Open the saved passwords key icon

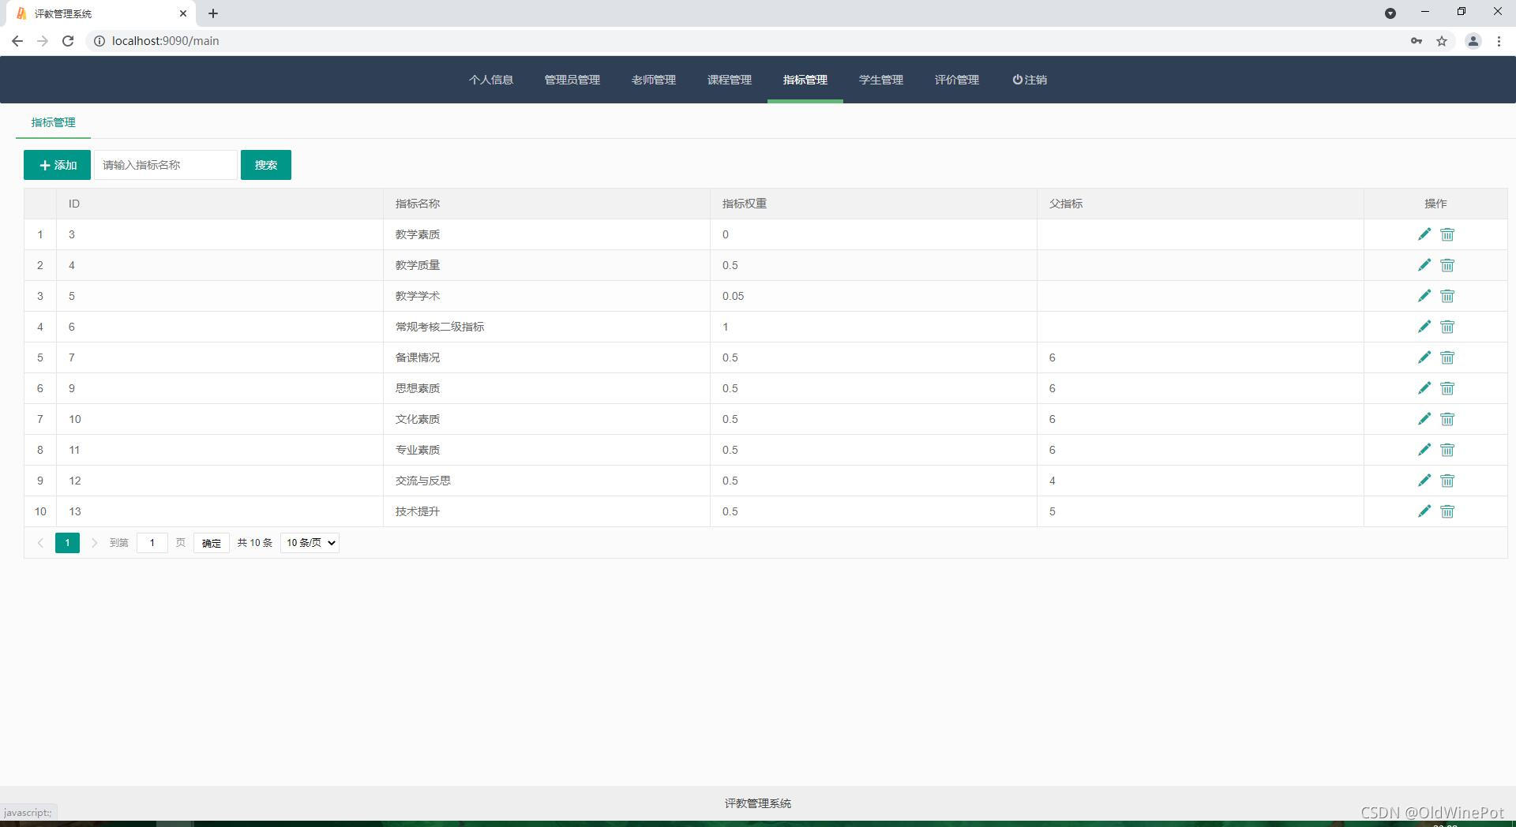(1417, 41)
